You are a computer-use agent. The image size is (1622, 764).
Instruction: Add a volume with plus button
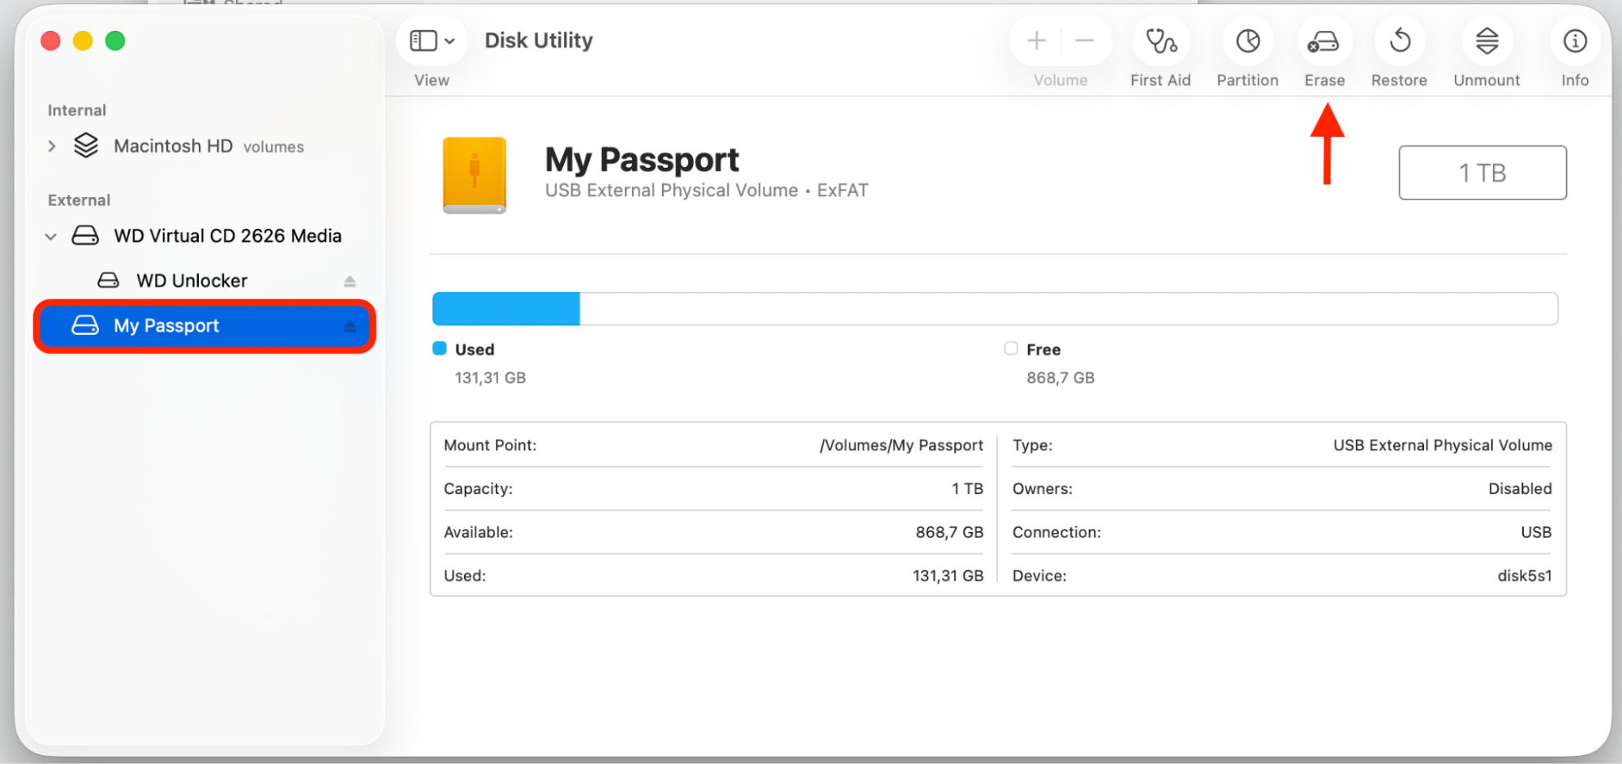(x=1036, y=41)
